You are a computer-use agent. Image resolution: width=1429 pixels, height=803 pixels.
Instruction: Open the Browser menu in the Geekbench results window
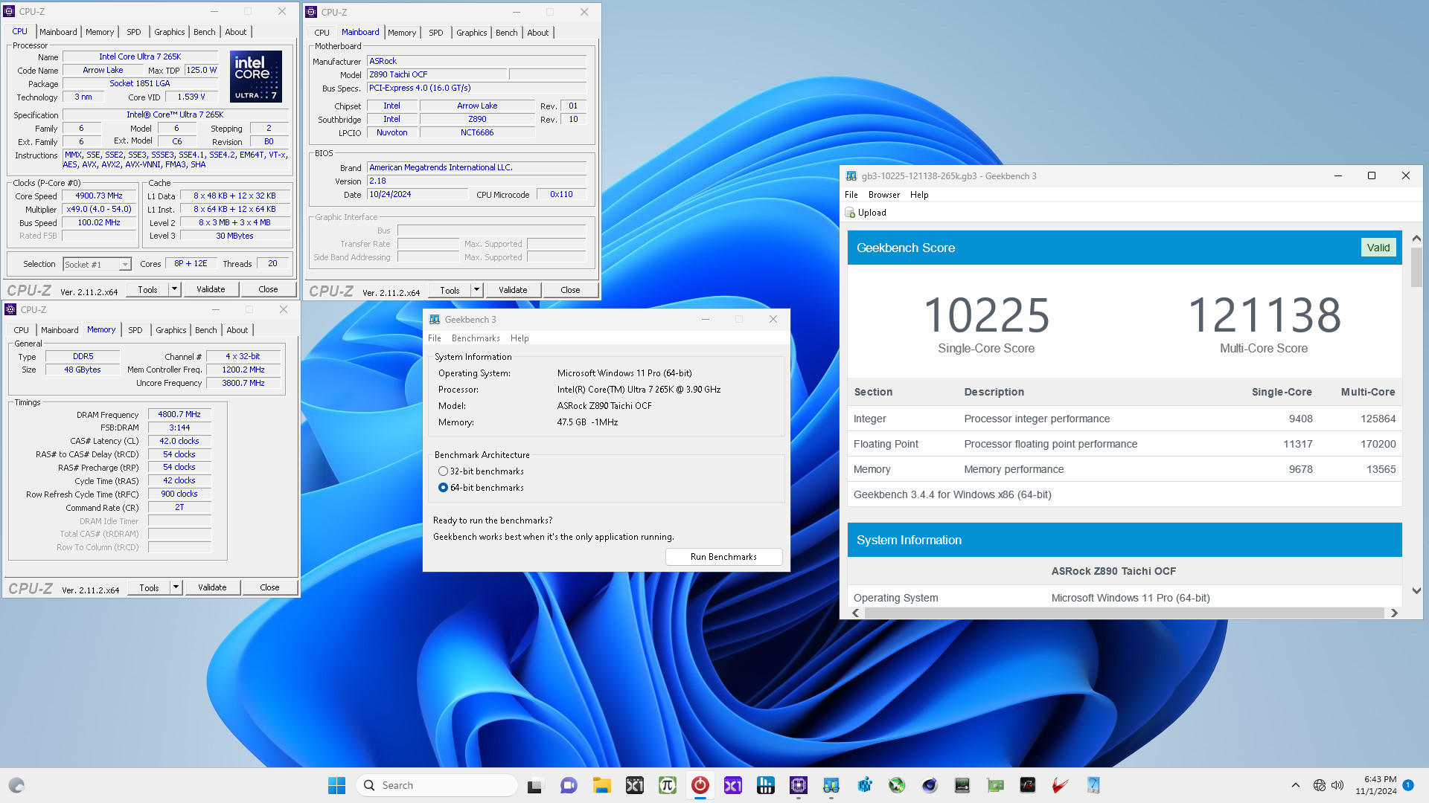coord(884,195)
